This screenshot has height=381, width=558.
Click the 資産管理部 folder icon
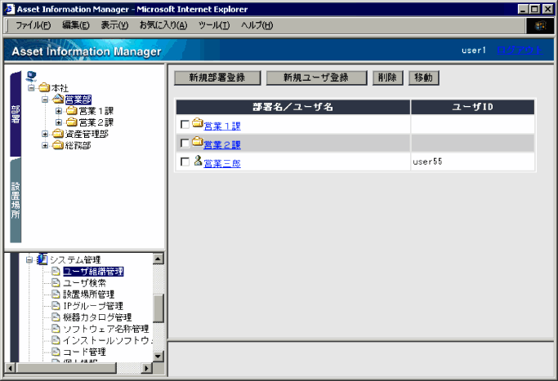[x=58, y=134]
